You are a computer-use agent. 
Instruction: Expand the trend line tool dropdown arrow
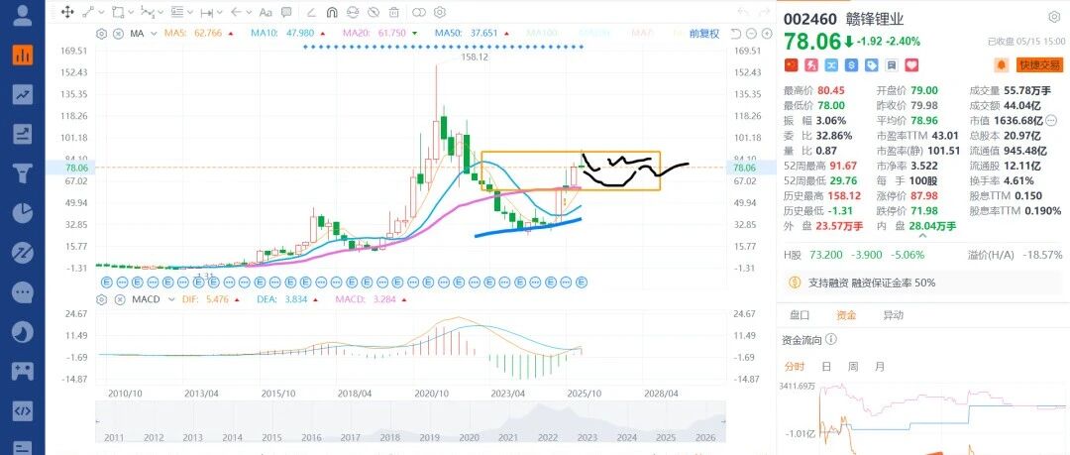(x=102, y=12)
